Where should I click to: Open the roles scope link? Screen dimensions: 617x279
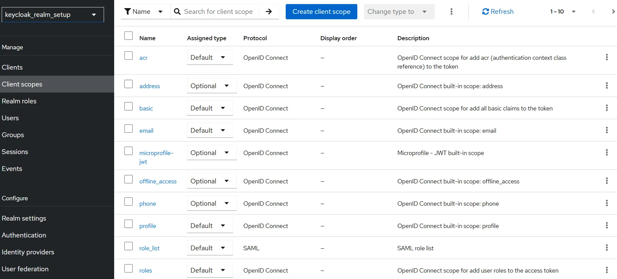[x=146, y=271]
